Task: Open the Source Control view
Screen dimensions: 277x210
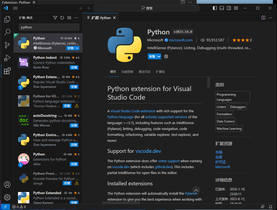Action: click(7, 45)
